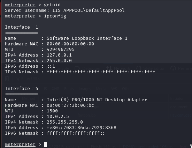Toggle the Images request filter

[85, 89]
